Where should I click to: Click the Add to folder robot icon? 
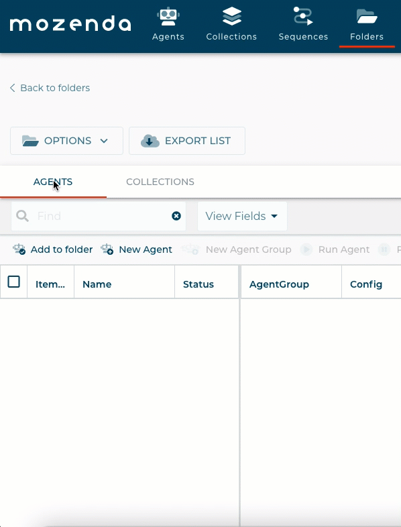click(x=19, y=249)
